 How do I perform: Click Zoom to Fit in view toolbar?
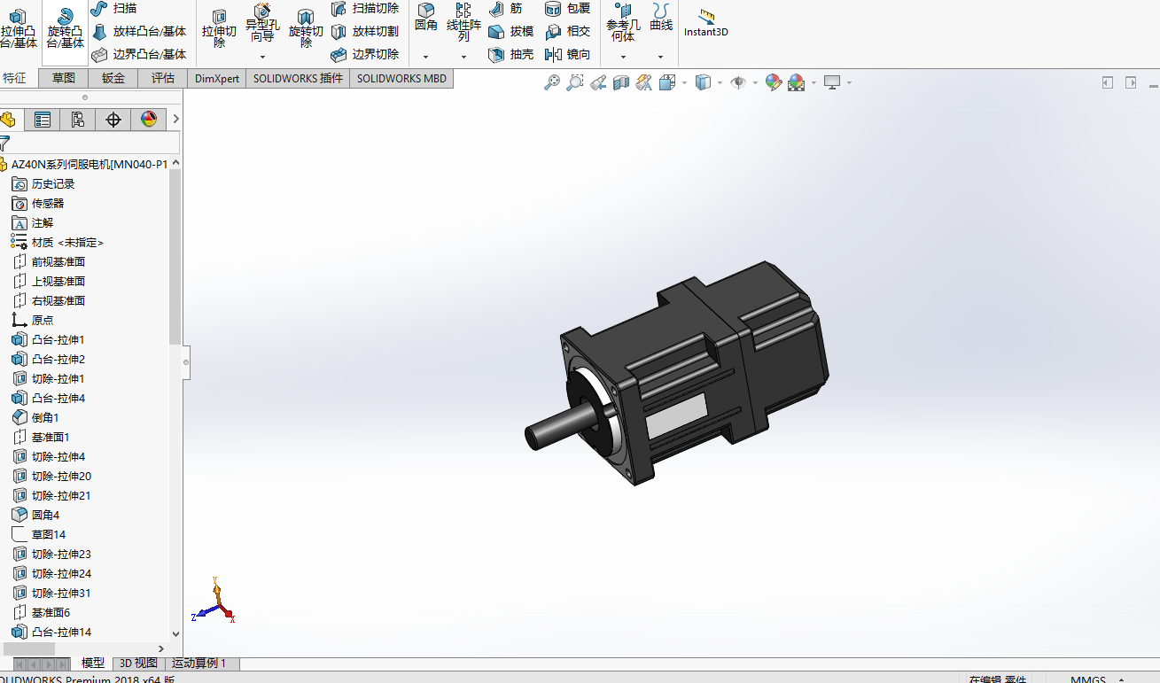point(552,82)
